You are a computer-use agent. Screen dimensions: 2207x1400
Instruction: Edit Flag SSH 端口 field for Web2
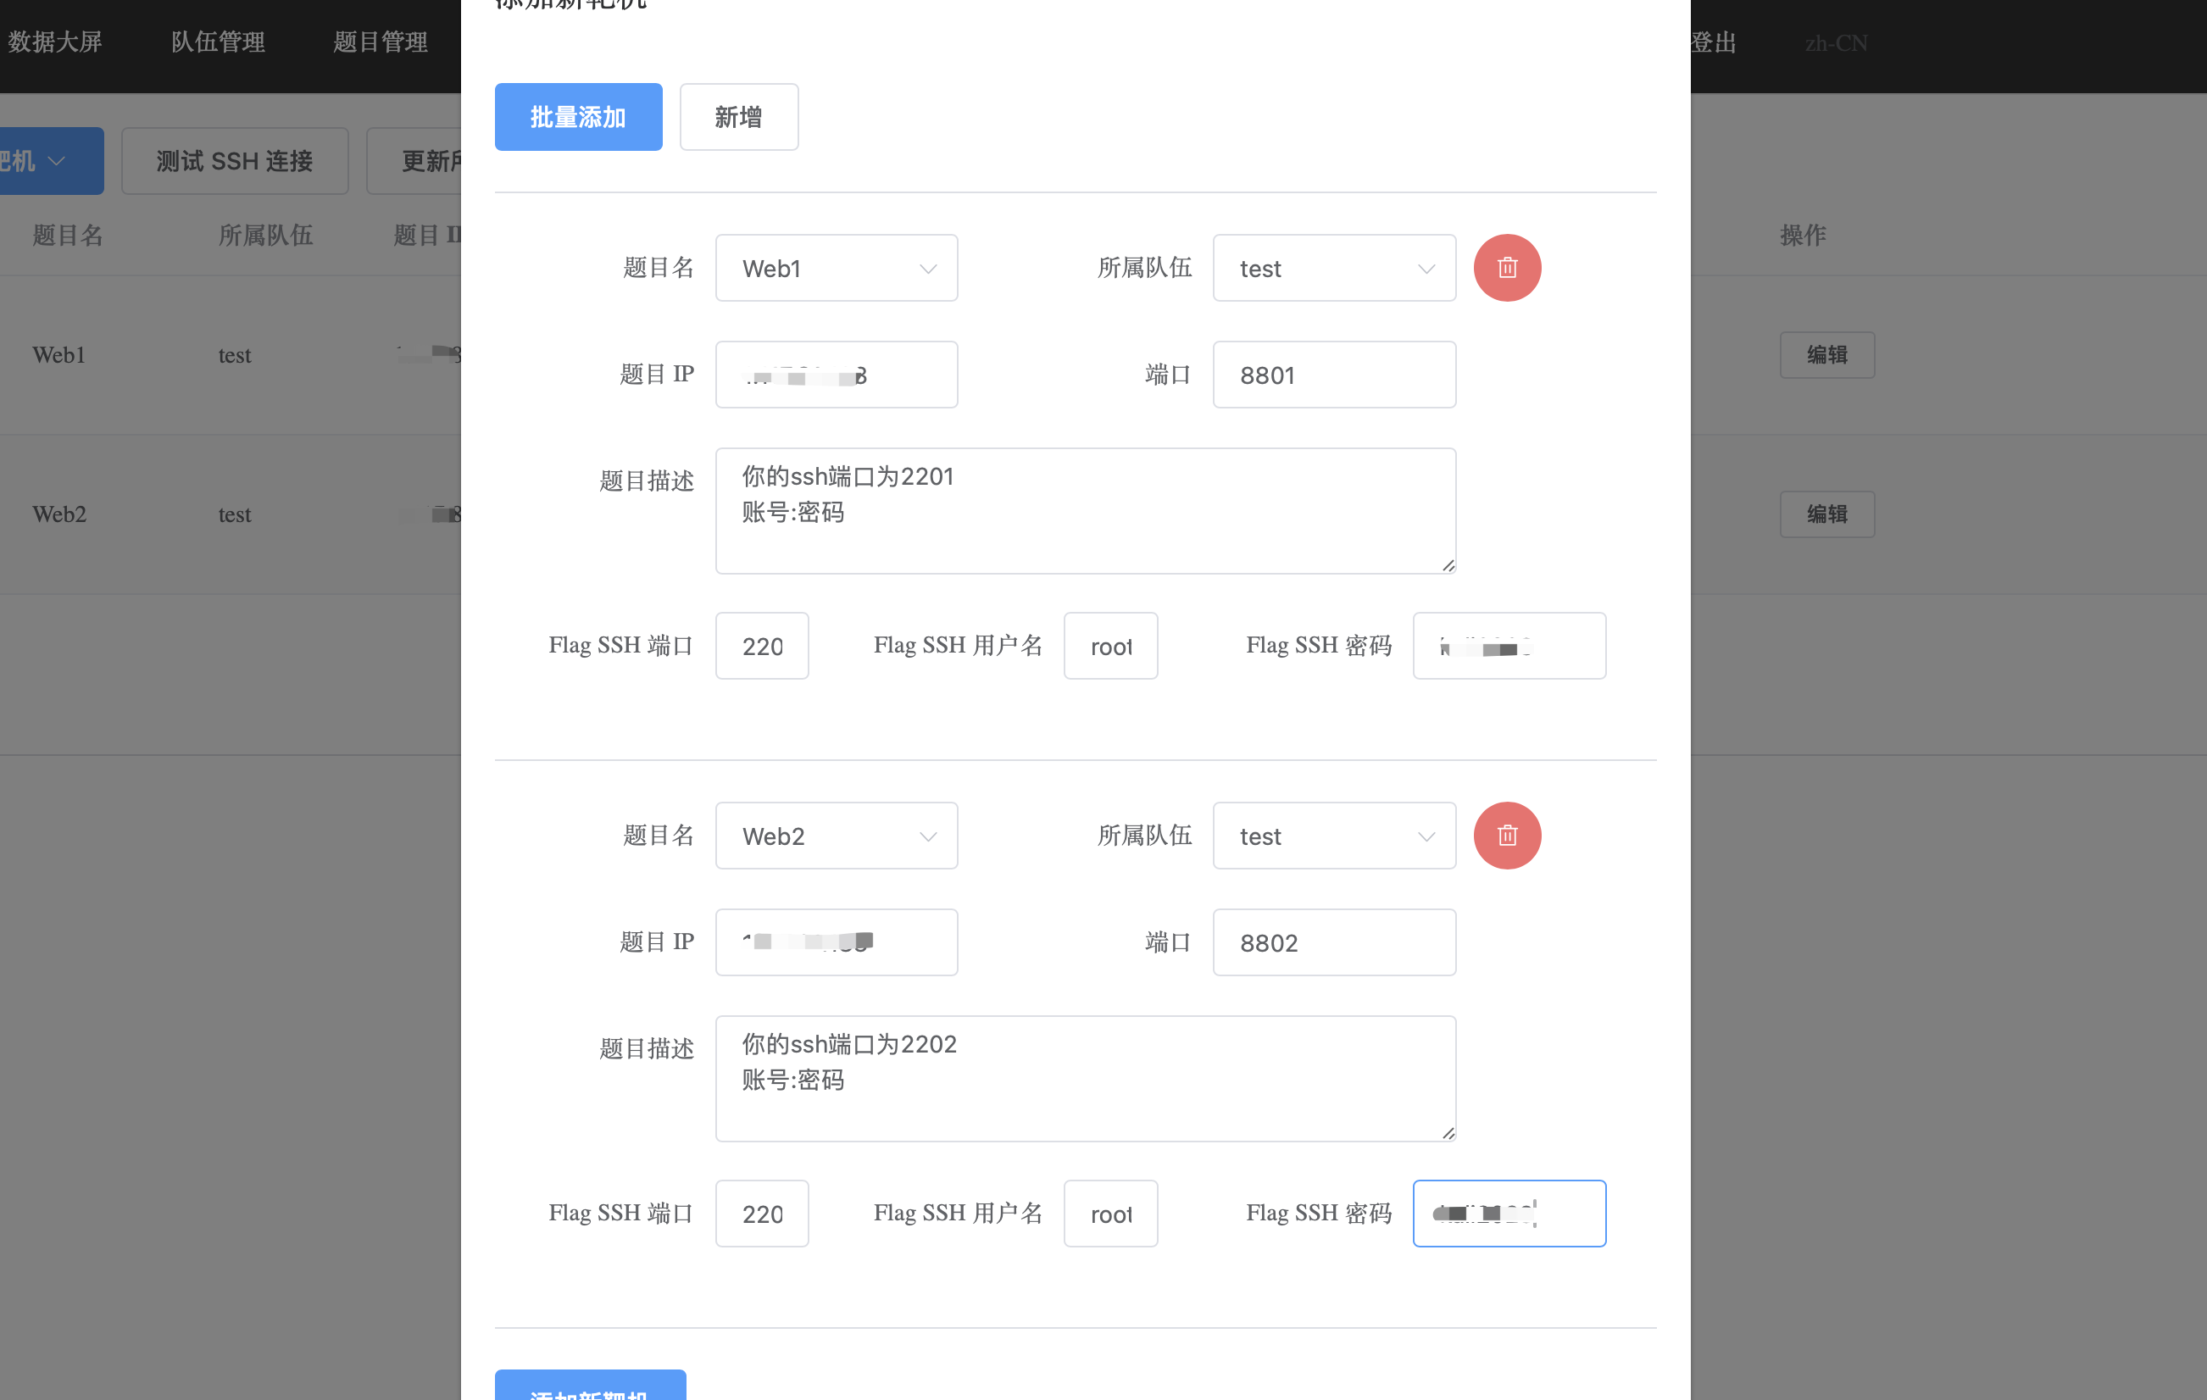pyautogui.click(x=762, y=1214)
